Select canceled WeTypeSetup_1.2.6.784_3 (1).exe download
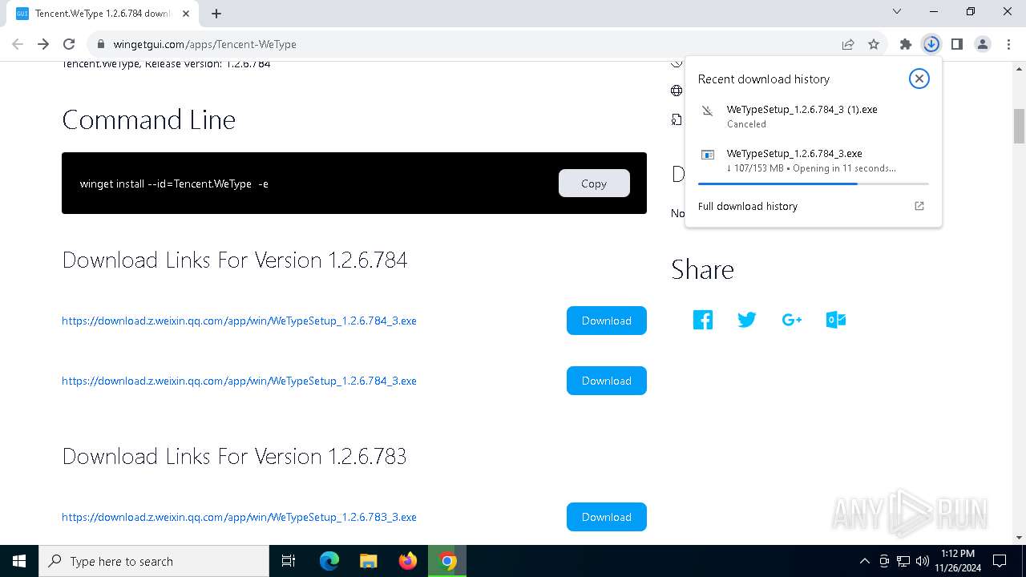 click(814, 116)
